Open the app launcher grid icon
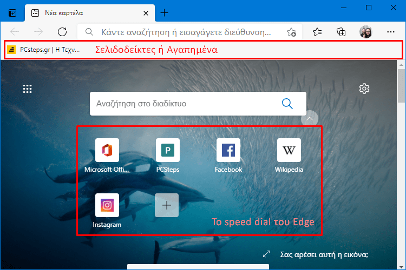The height and width of the screenshot is (270, 406). [x=27, y=89]
